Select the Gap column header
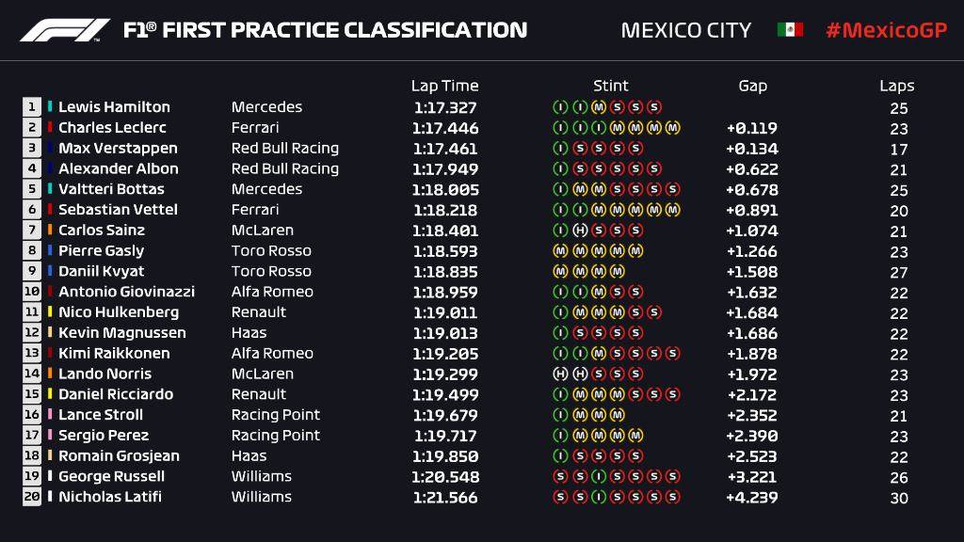This screenshot has height=542, width=964. [752, 86]
